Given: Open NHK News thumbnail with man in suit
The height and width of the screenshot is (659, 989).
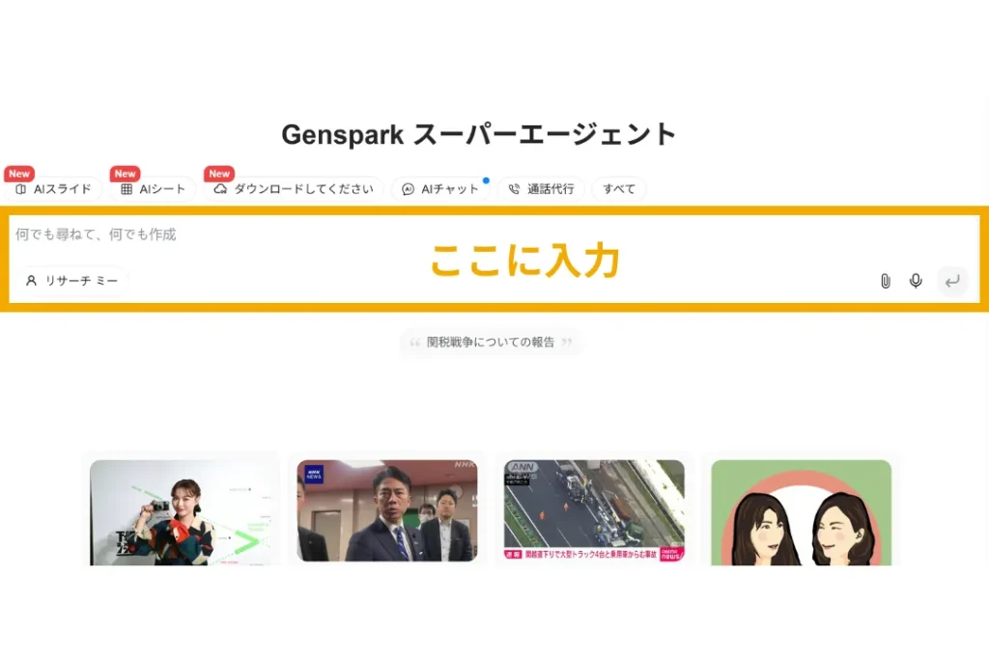Looking at the screenshot, I should click(x=387, y=510).
